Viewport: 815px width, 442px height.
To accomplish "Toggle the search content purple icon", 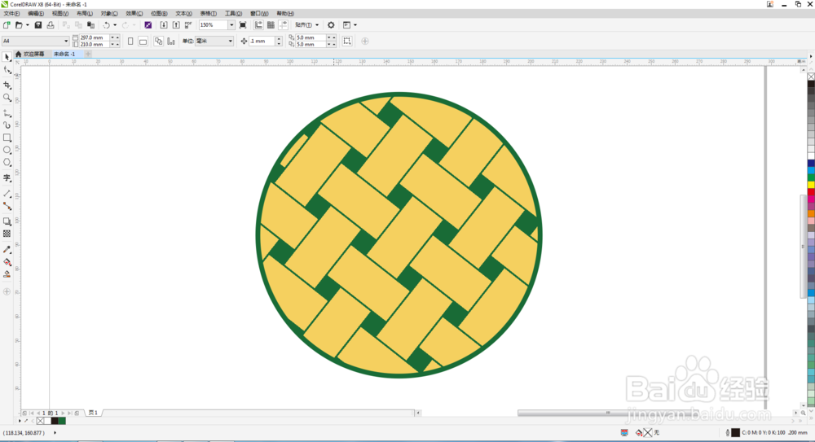I will point(148,25).
